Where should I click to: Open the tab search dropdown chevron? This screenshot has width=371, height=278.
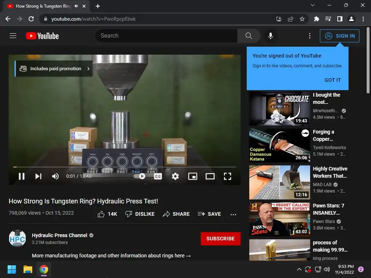pyautogui.click(x=313, y=5)
